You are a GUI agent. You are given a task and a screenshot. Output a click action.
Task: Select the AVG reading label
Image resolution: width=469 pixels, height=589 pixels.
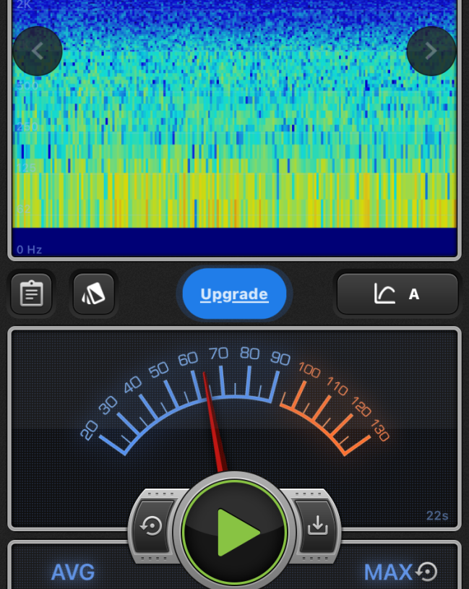pyautogui.click(x=72, y=572)
